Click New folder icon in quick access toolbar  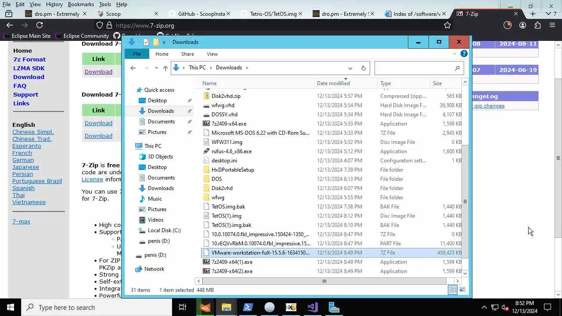coord(156,42)
